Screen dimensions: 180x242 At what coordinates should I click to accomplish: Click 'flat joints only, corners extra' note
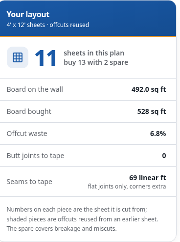coord(127,187)
